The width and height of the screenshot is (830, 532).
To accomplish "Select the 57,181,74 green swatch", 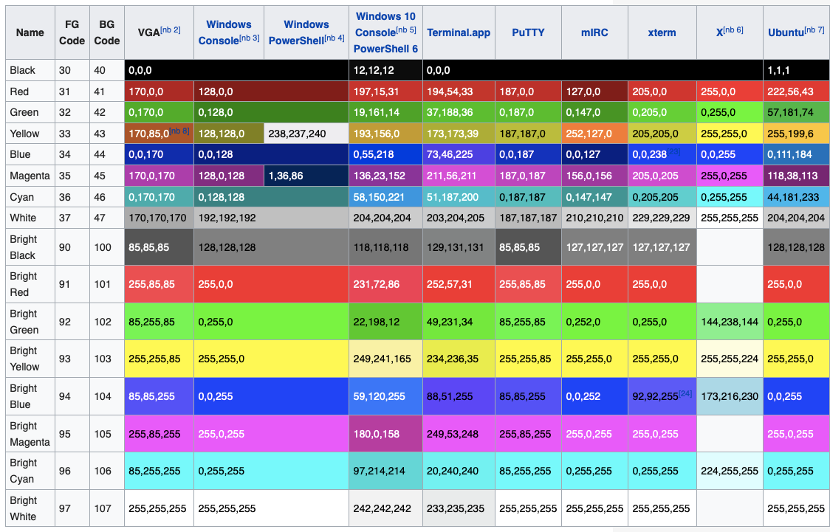I will [x=796, y=113].
